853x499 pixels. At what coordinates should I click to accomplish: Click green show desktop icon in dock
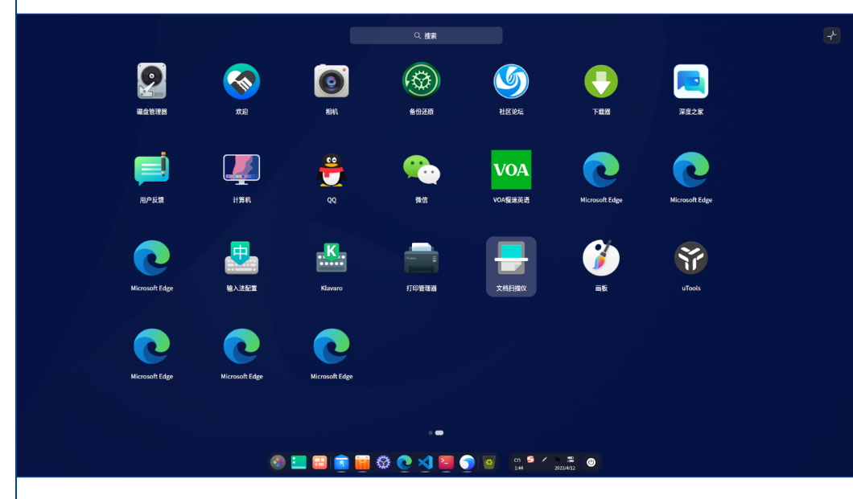click(x=299, y=462)
